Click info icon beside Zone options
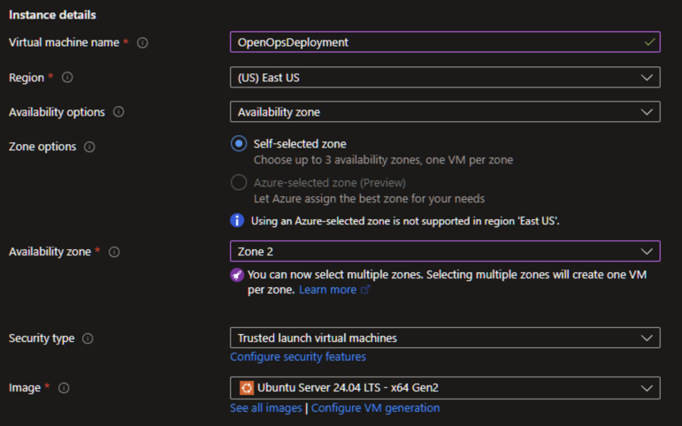The width and height of the screenshot is (682, 426). 89,147
